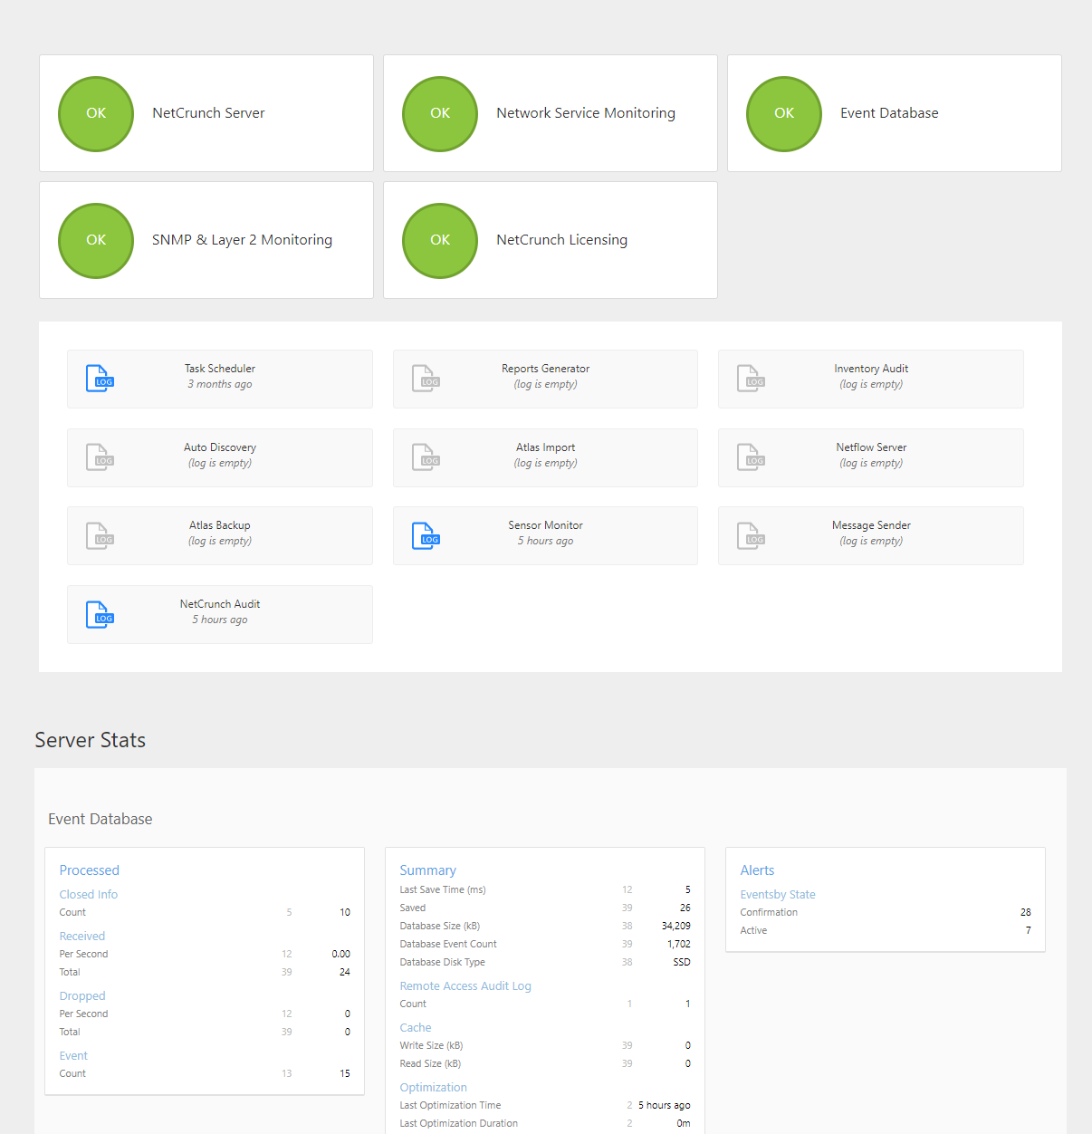Open the Alerts section heading

click(757, 870)
